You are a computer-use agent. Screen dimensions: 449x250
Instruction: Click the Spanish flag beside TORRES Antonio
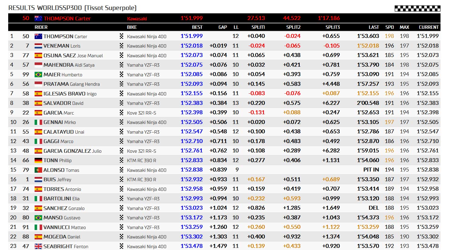(x=38, y=189)
